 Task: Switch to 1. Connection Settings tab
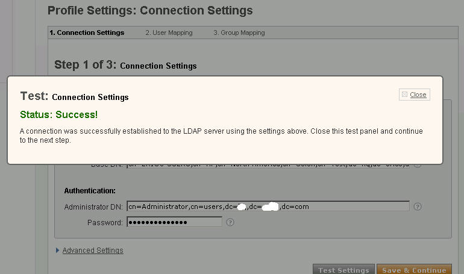point(87,33)
